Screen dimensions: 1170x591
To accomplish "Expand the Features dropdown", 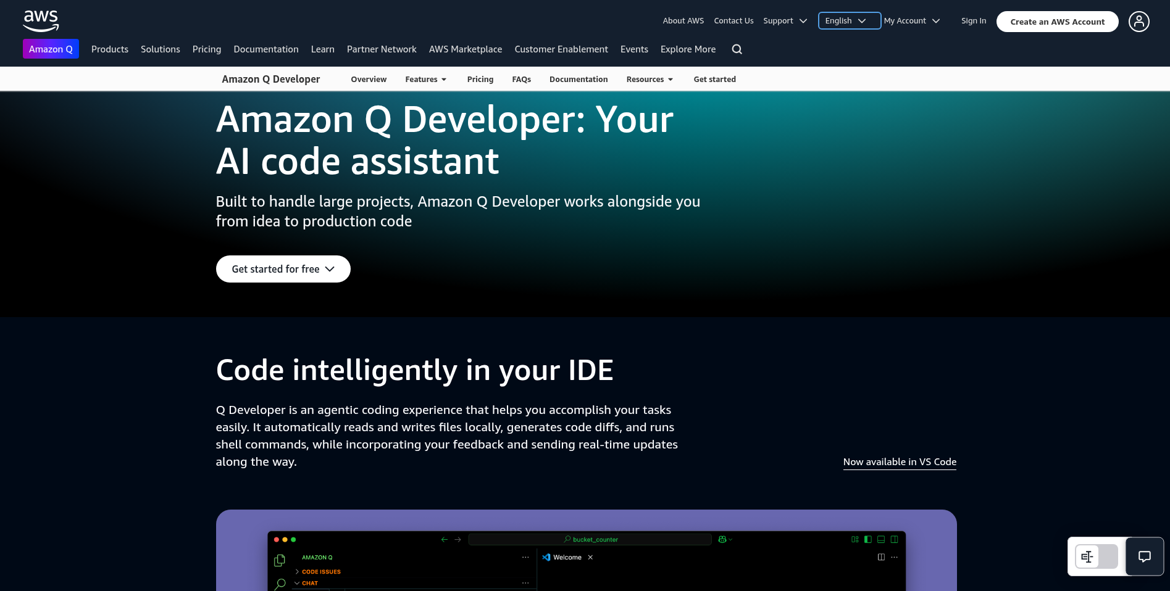I will [x=425, y=79].
